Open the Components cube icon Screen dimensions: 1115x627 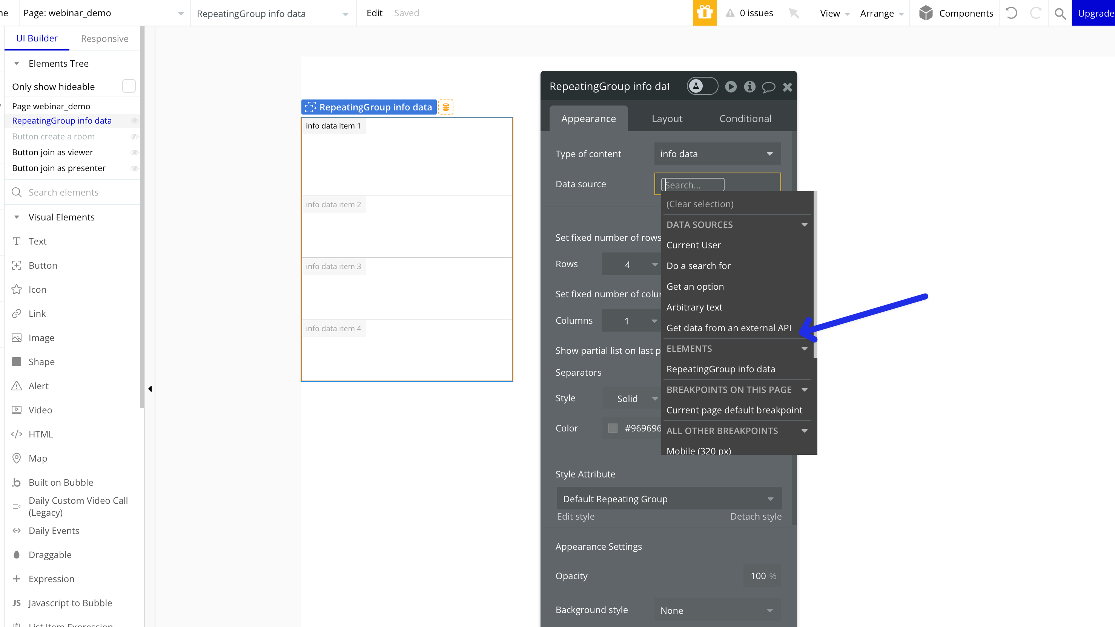pos(926,13)
